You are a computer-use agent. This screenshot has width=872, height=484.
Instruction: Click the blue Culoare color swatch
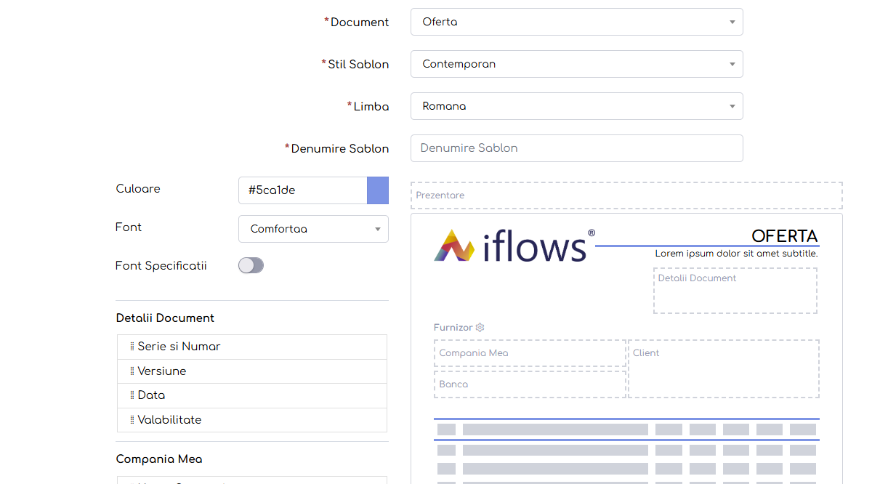click(378, 190)
